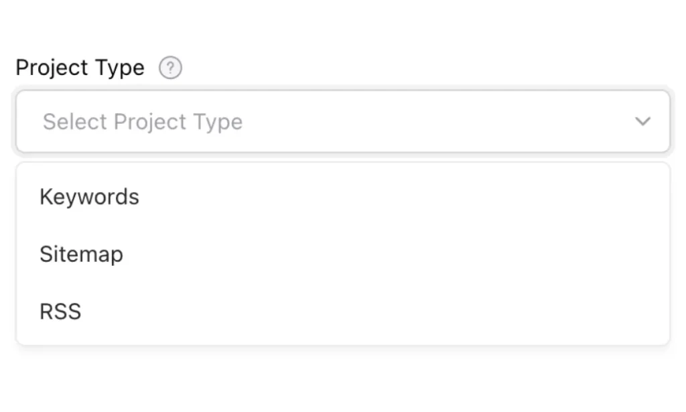Choose the Sitemap entry in the dropdown
686x412 pixels.
pos(343,254)
